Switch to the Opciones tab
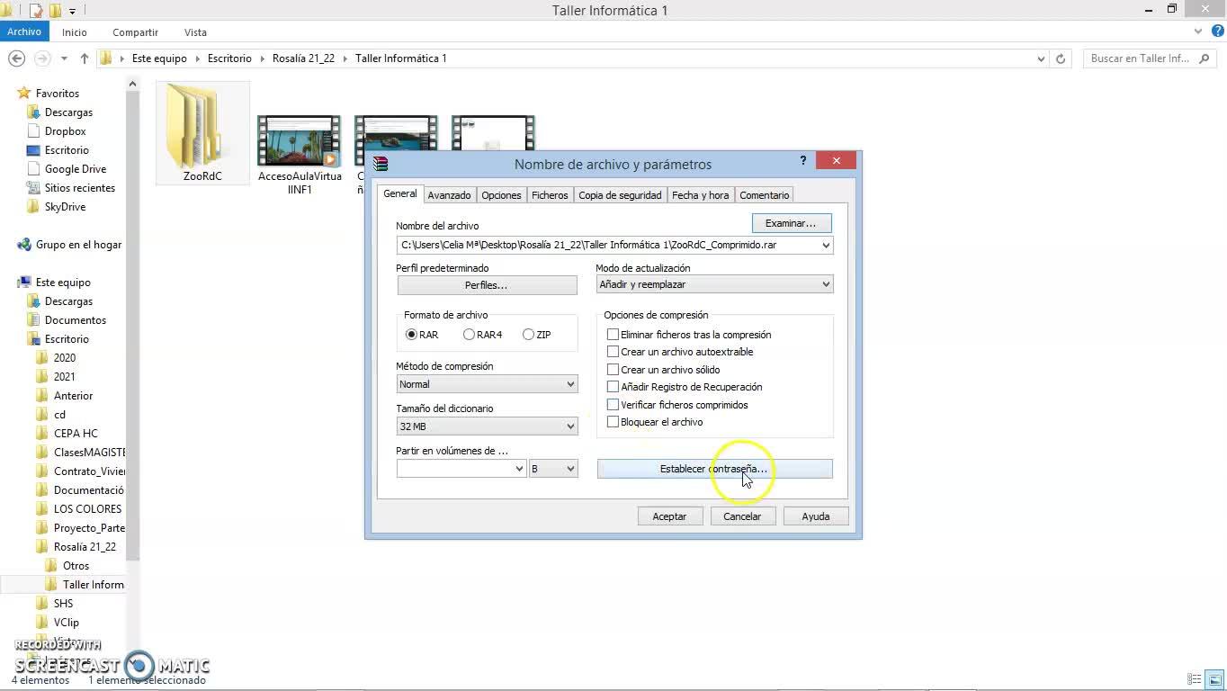 501,195
